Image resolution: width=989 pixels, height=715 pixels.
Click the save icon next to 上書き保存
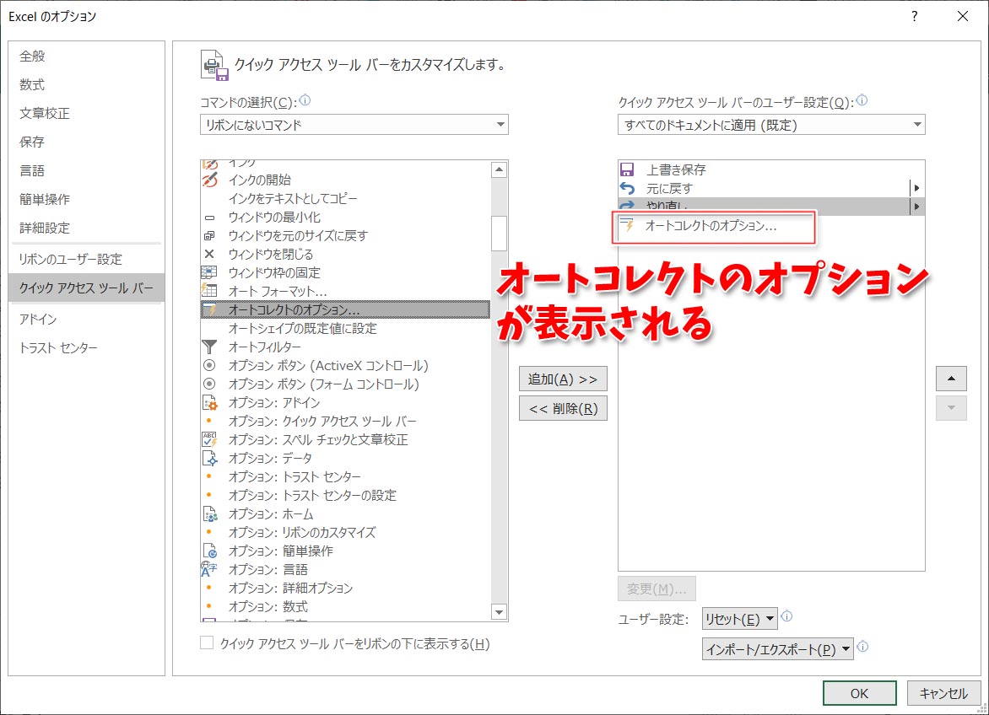pyautogui.click(x=627, y=169)
